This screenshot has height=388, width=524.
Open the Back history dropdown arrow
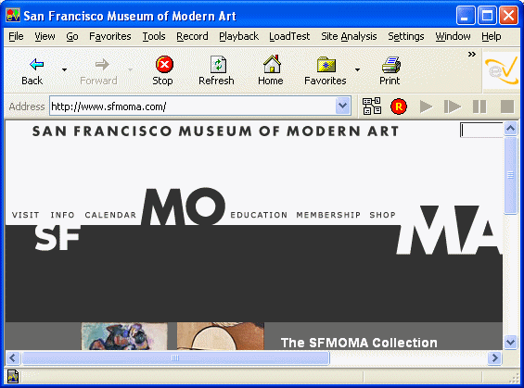(64, 69)
